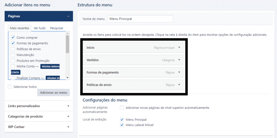Expand the Links personalizados section
Image resolution: width=277 pixels, height=138 pixels.
pyautogui.click(x=68, y=106)
